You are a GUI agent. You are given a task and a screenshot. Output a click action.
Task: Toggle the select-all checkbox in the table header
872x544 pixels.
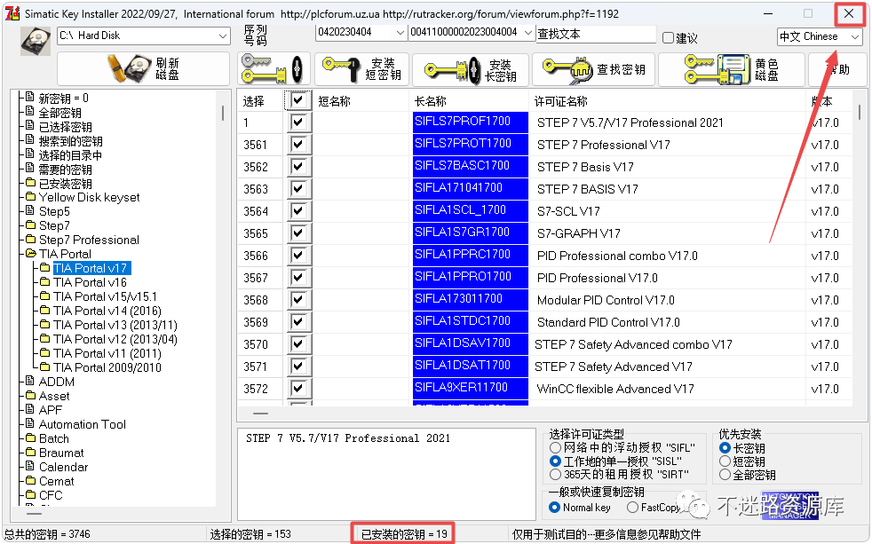point(298,100)
